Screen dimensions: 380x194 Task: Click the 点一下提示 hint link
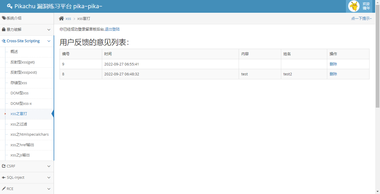(361, 18)
